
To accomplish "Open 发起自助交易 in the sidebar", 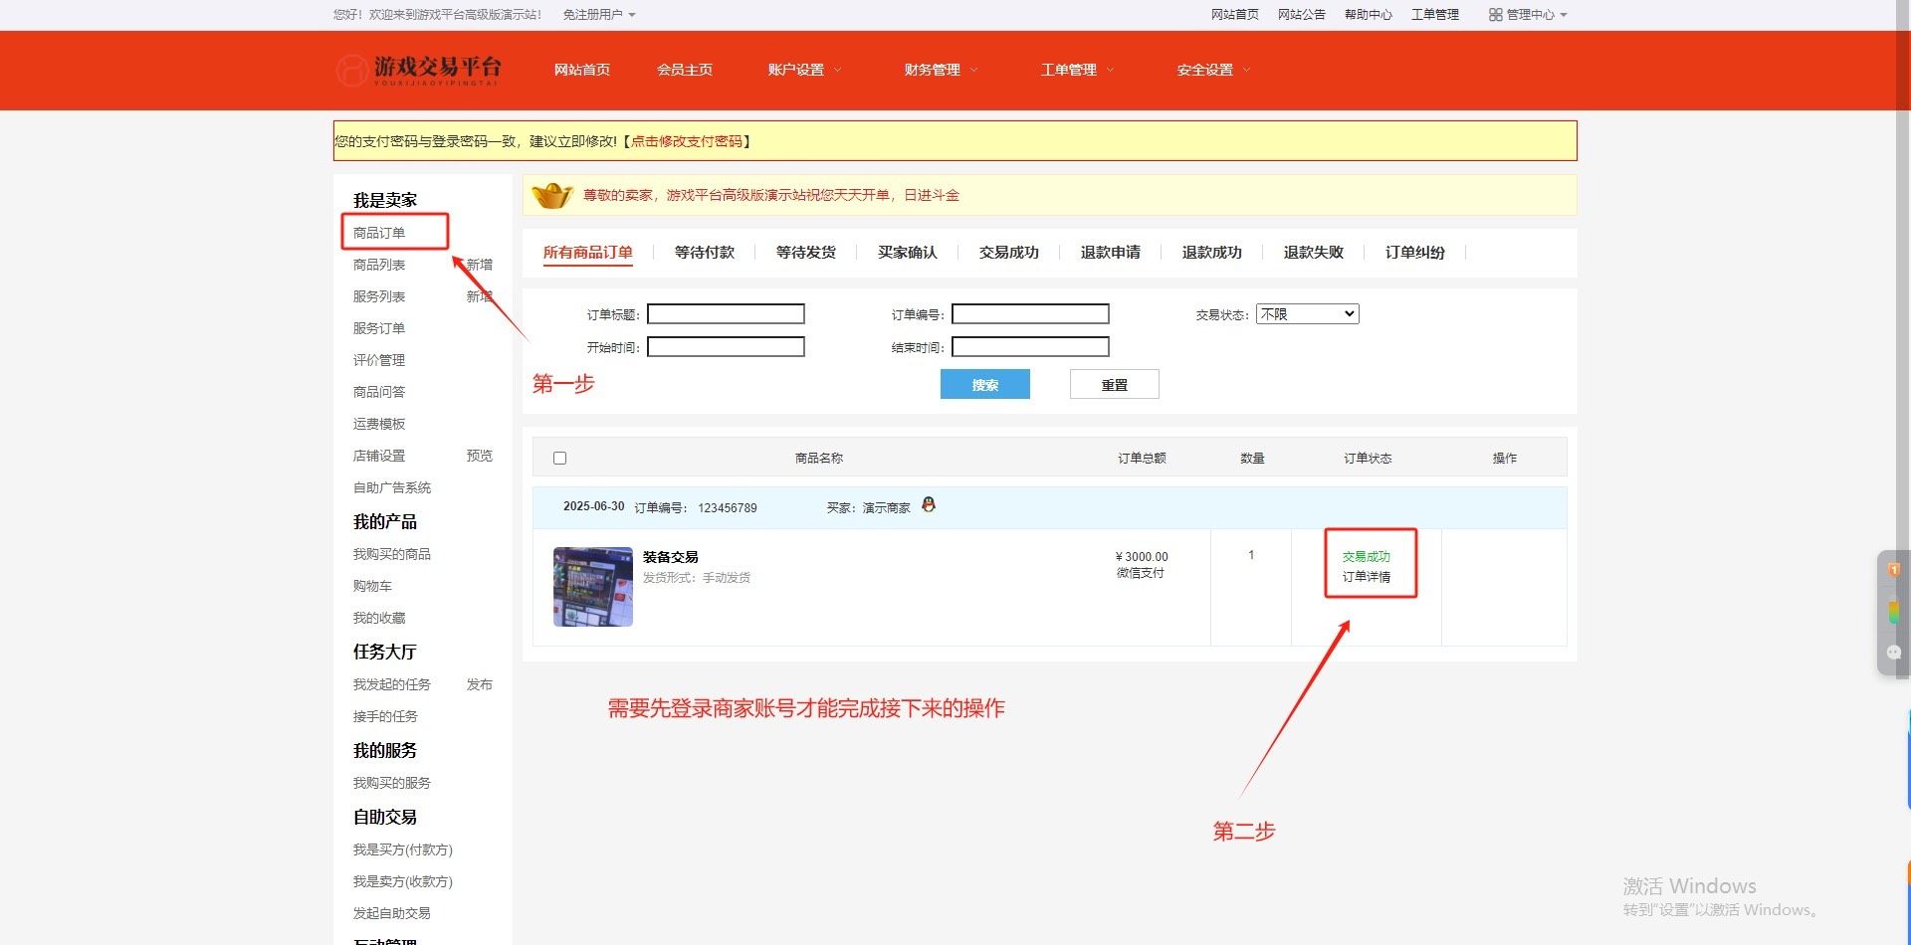I will (x=392, y=913).
